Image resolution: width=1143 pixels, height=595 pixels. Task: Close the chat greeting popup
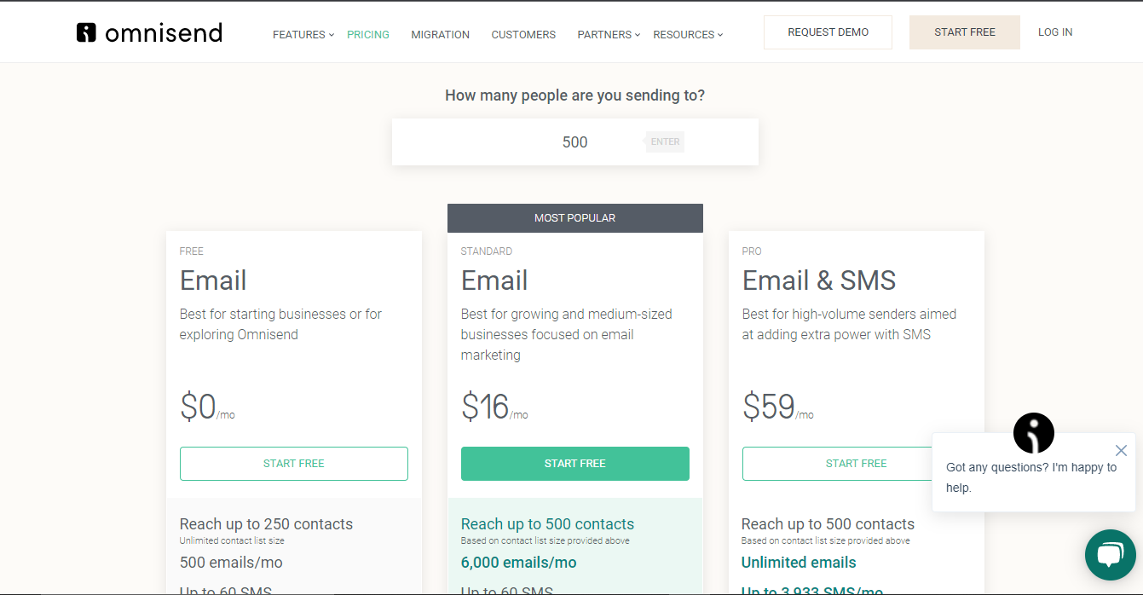pos(1121,450)
